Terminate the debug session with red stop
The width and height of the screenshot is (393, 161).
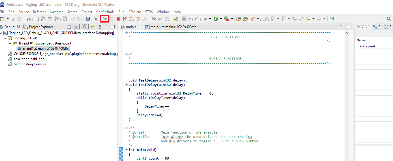(x=118, y=19)
